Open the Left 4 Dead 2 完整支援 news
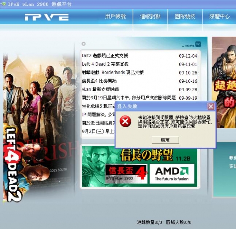236x229 pixels. [x=105, y=64]
